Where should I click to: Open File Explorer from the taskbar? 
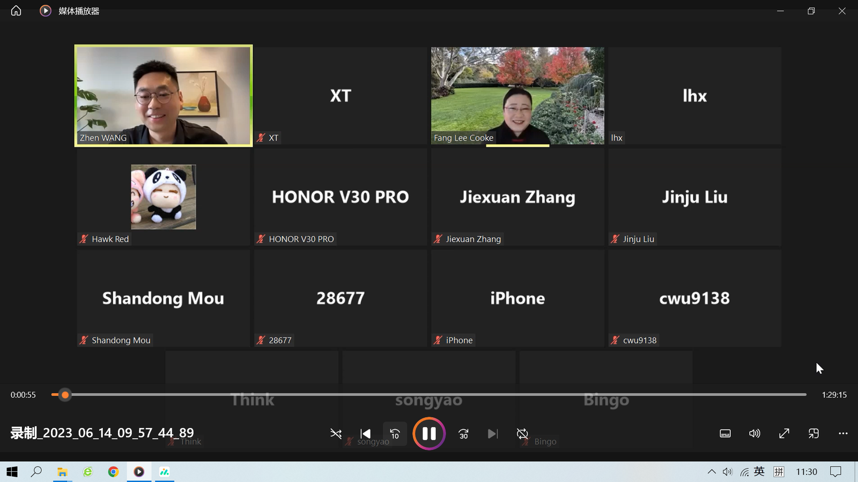(62, 472)
